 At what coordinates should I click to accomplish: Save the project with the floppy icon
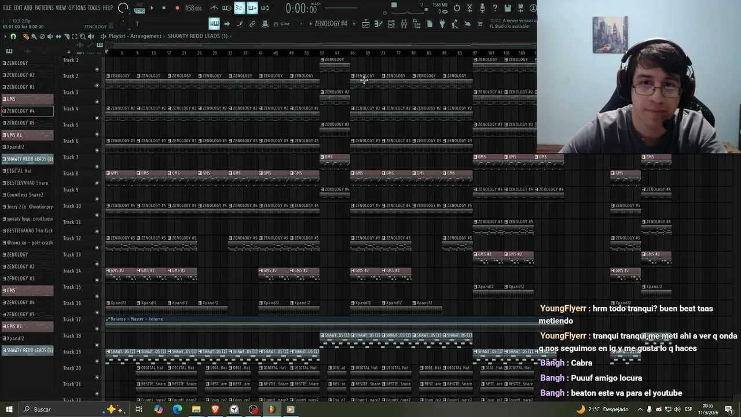(x=508, y=8)
